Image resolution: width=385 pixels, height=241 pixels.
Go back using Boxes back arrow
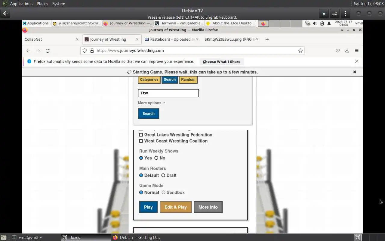5,13
